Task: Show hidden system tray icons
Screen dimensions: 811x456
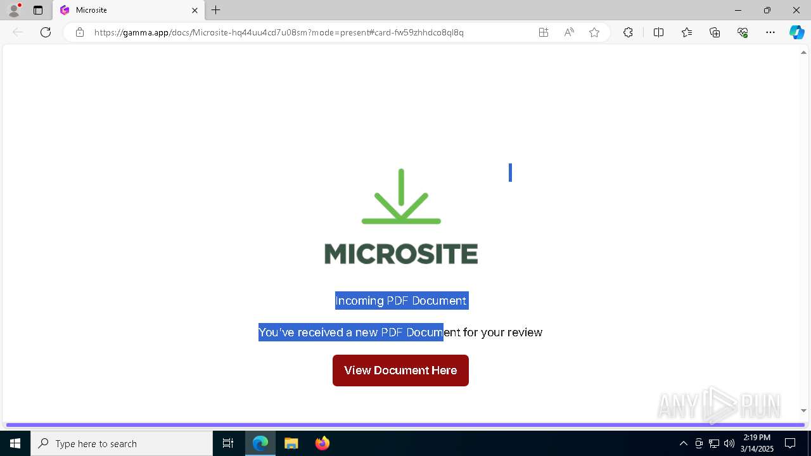Action: (683, 443)
